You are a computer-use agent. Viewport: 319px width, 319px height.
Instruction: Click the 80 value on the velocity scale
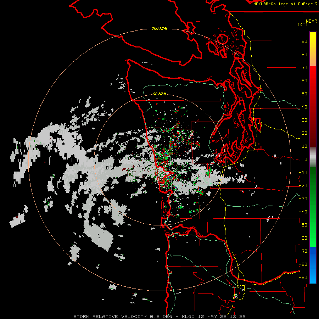pyautogui.click(x=304, y=55)
